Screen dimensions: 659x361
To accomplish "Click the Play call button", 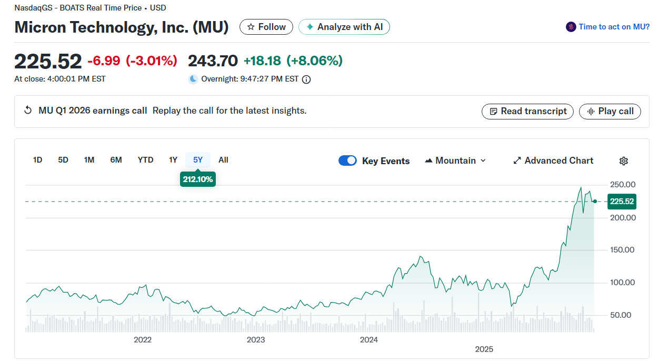I will [610, 111].
